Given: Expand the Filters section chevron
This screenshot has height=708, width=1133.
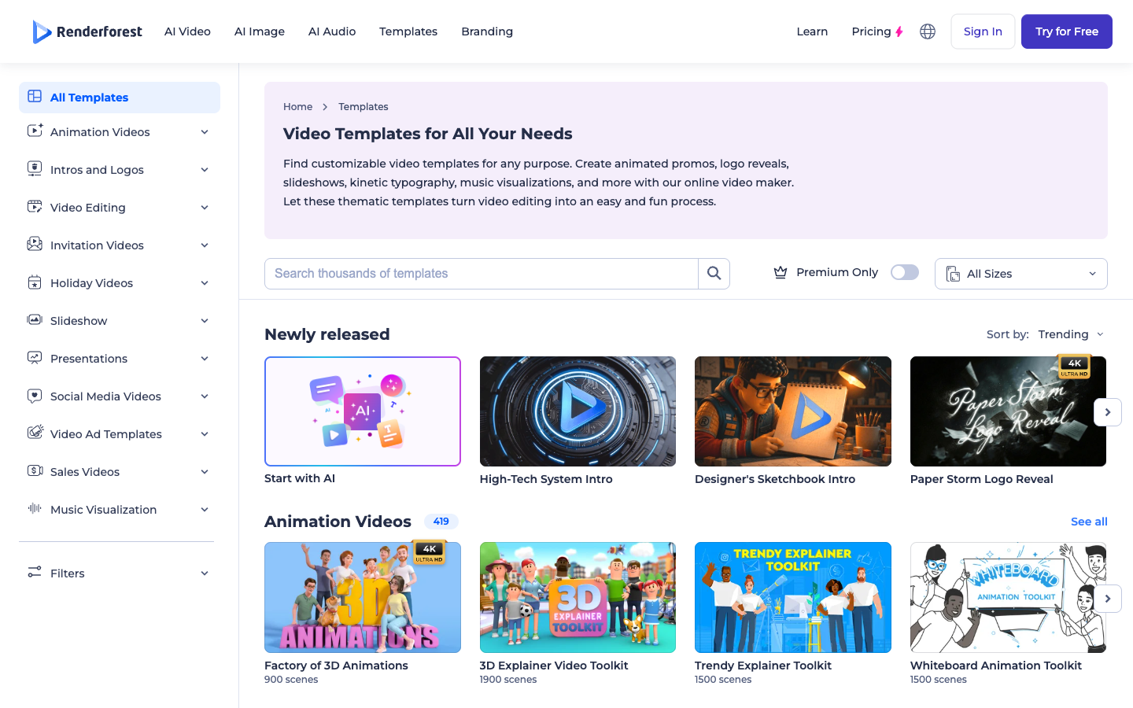Looking at the screenshot, I should [205, 573].
